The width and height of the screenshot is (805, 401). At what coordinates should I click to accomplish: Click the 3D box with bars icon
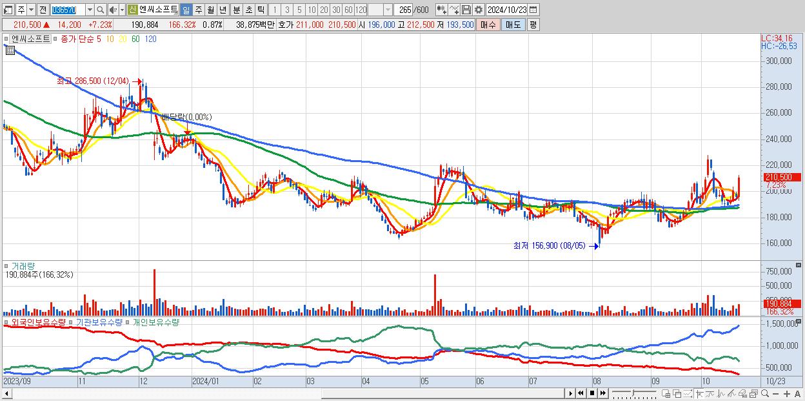point(742,394)
